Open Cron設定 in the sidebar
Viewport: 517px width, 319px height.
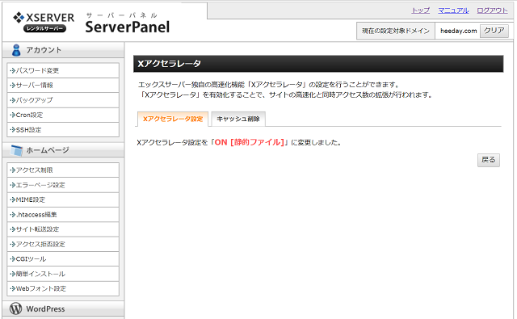[63, 115]
